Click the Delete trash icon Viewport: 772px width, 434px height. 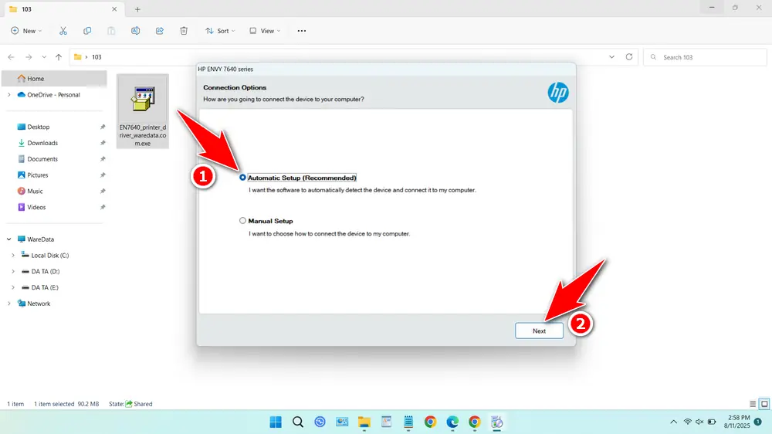coord(184,31)
